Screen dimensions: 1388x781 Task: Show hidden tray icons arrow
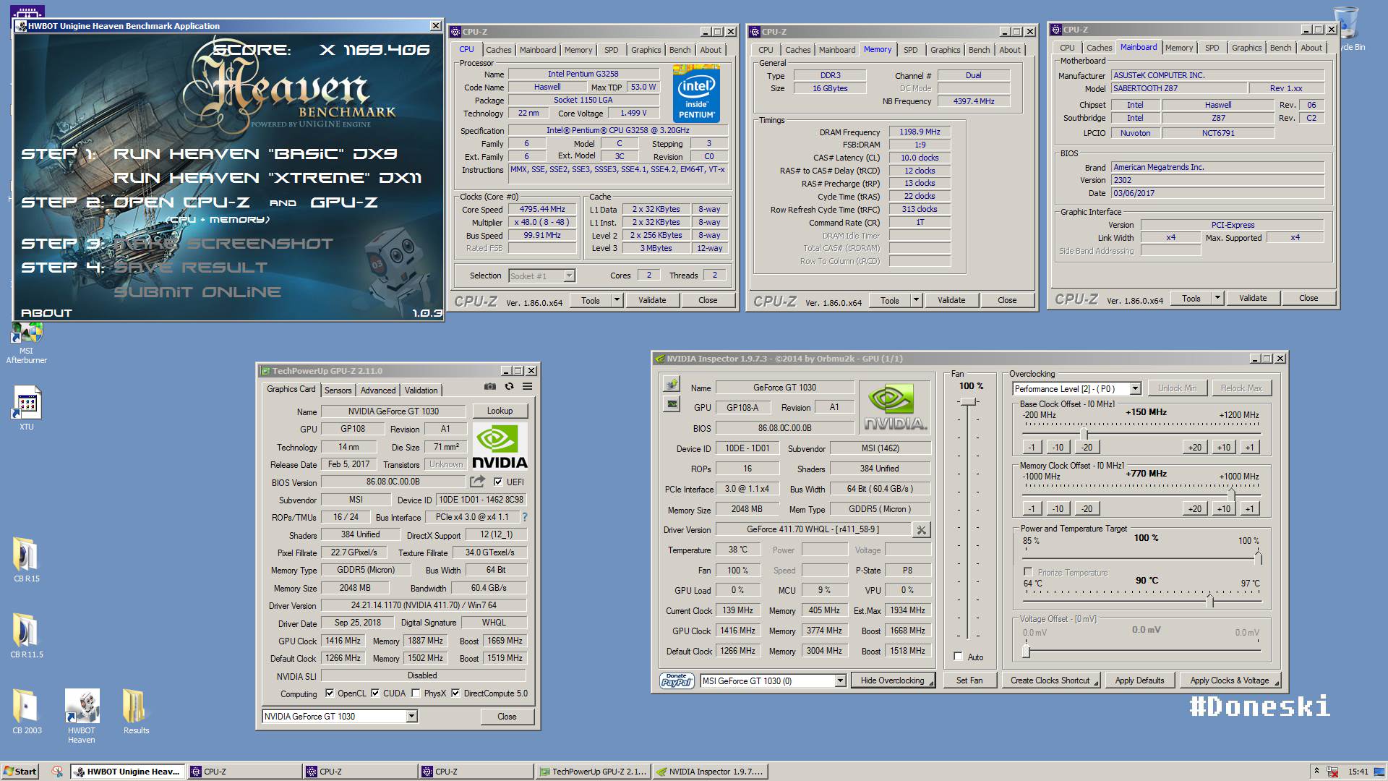(x=1316, y=771)
